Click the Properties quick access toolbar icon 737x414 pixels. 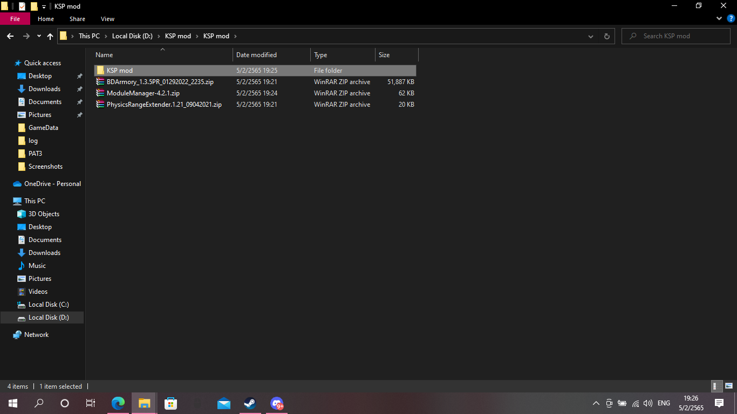[22, 6]
